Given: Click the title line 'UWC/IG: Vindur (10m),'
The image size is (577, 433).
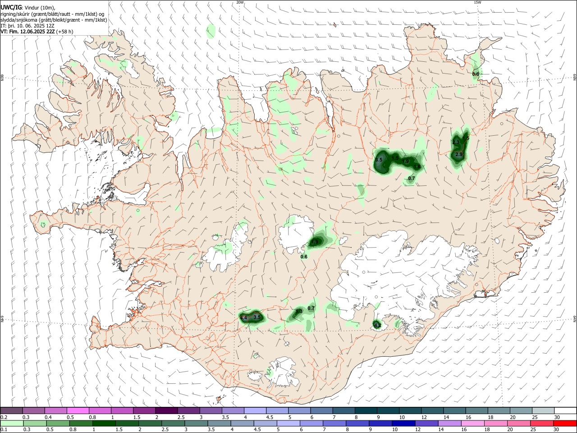Looking at the screenshot, I should [x=28, y=8].
